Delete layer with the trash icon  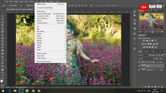coord(162,87)
